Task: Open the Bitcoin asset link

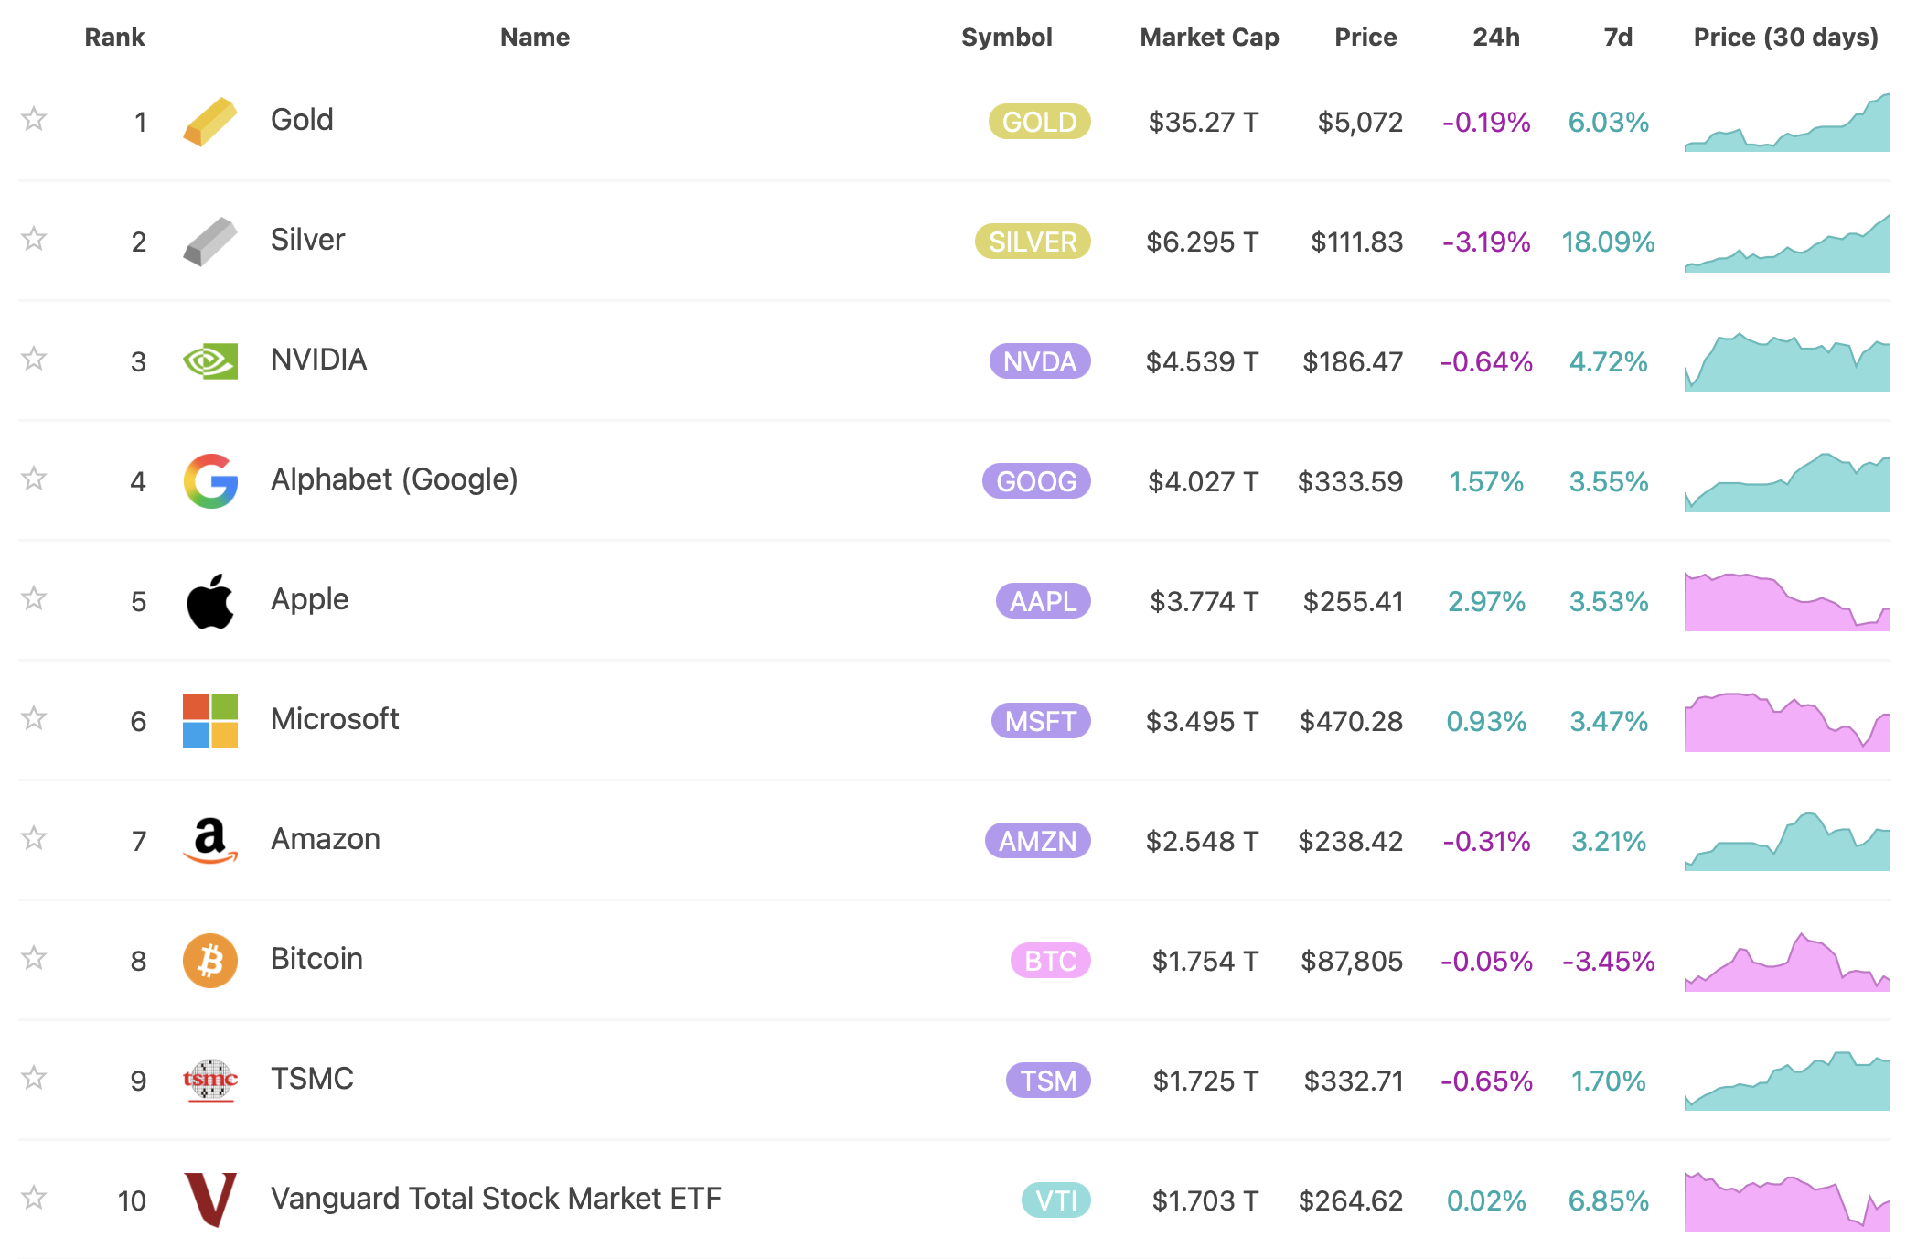Action: [x=316, y=959]
